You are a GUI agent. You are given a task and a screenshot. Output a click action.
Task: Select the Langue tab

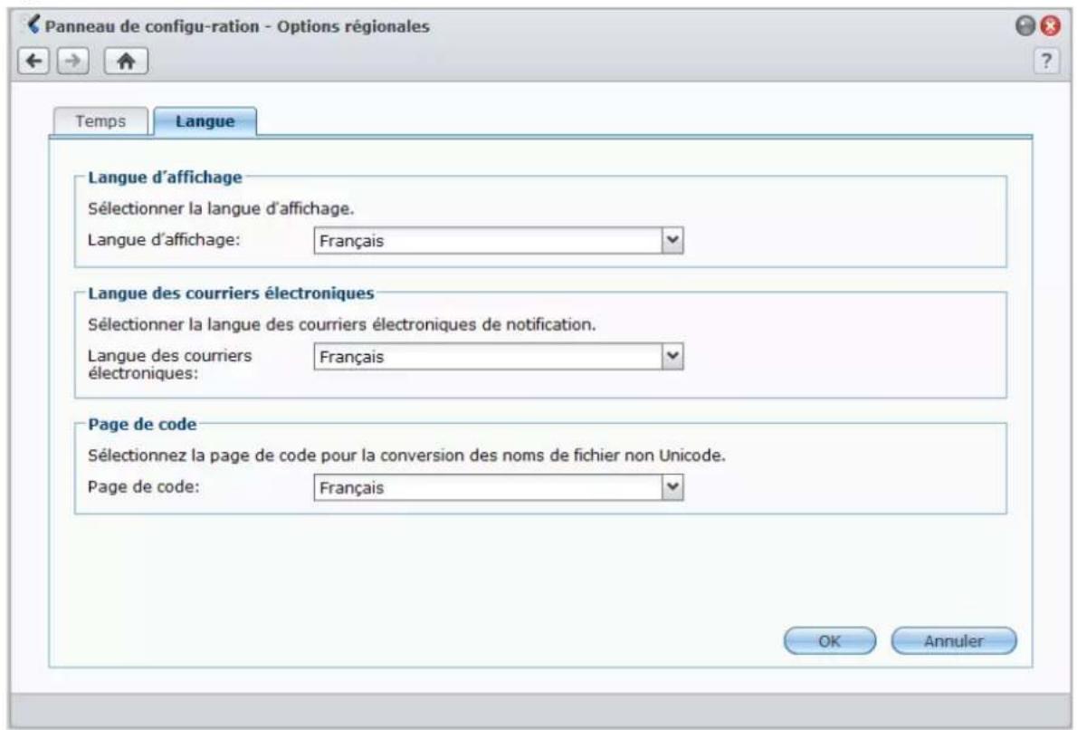tap(205, 121)
